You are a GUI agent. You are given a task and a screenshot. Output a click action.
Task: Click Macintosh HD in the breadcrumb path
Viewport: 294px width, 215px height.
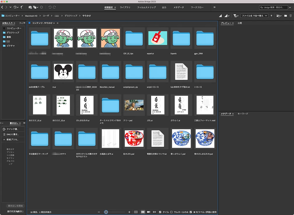[x=31, y=16]
